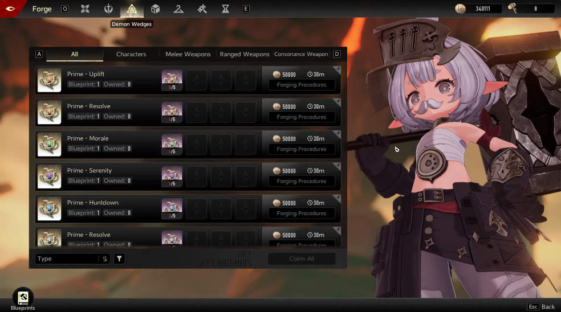Screen dimensions: 561x312
Task: Switch to the Ranged Weapons tab
Action: click(245, 54)
